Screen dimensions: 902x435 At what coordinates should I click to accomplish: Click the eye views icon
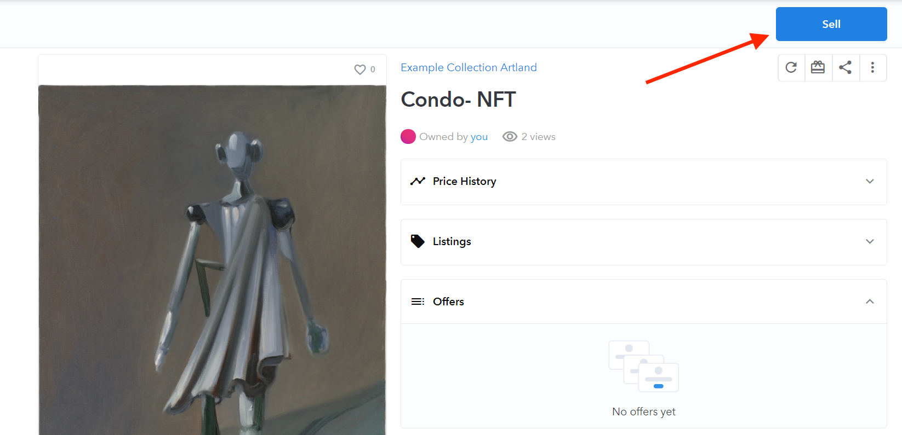[510, 137]
